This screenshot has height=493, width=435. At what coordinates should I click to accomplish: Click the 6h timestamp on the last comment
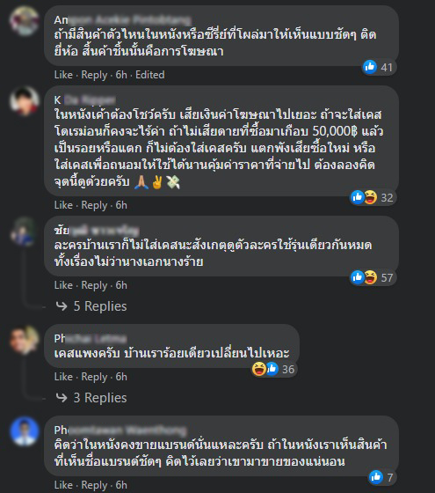pyautogui.click(x=121, y=485)
